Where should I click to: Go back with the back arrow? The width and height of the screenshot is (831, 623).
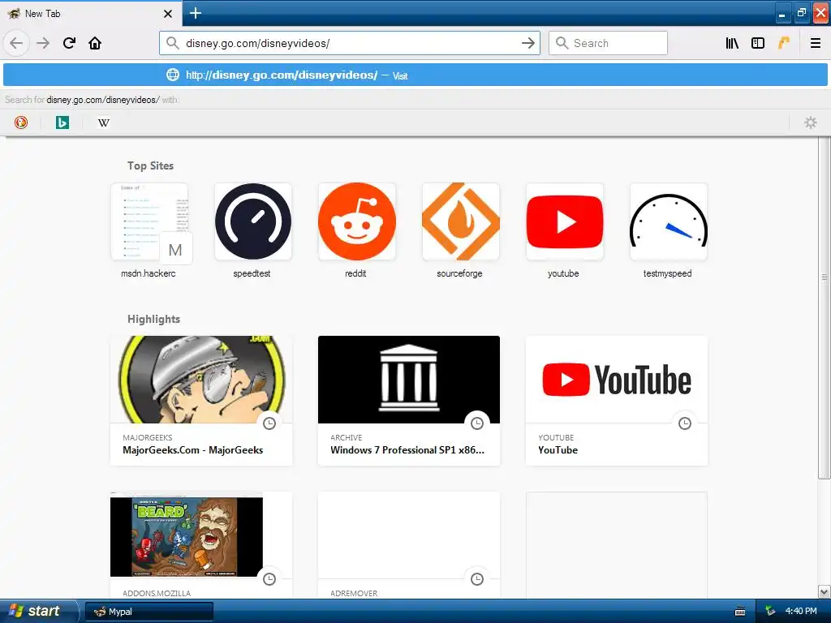click(16, 43)
